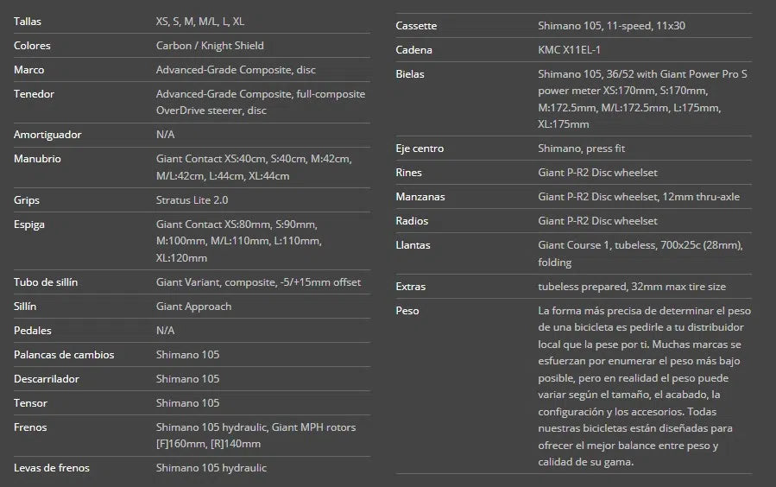776x487 pixels.
Task: Select the Carbon / Knight Shield color text
Action: 210,45
